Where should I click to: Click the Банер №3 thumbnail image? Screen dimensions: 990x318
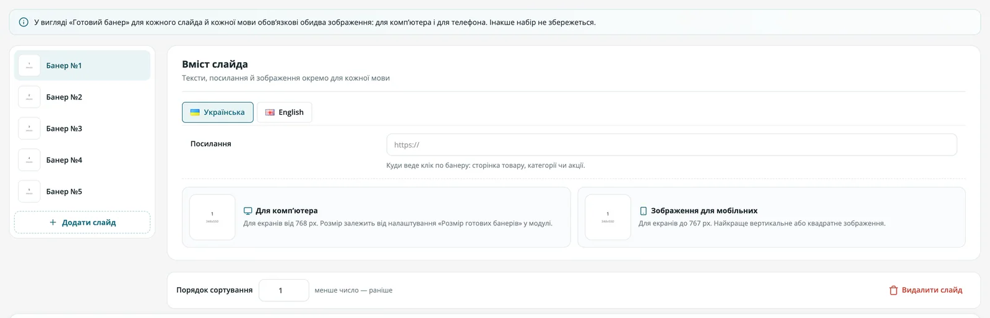point(29,128)
